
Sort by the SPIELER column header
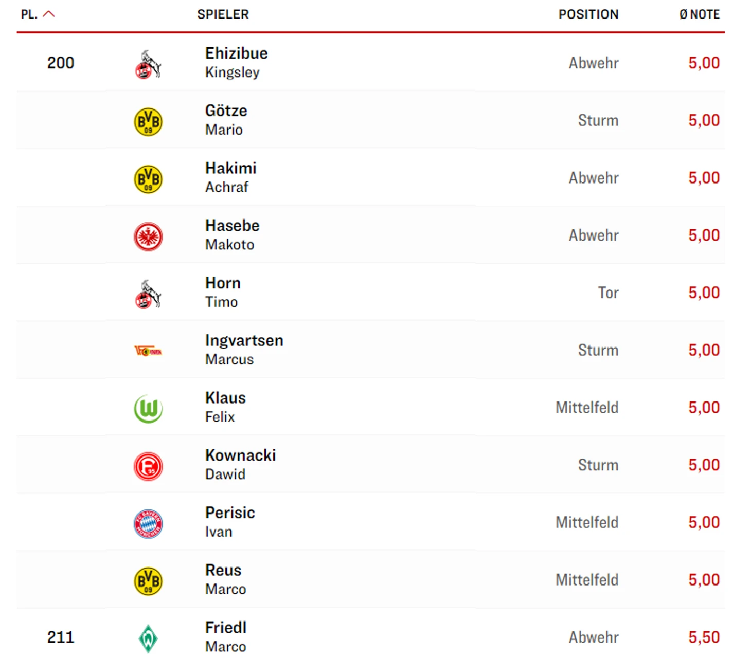pyautogui.click(x=223, y=14)
